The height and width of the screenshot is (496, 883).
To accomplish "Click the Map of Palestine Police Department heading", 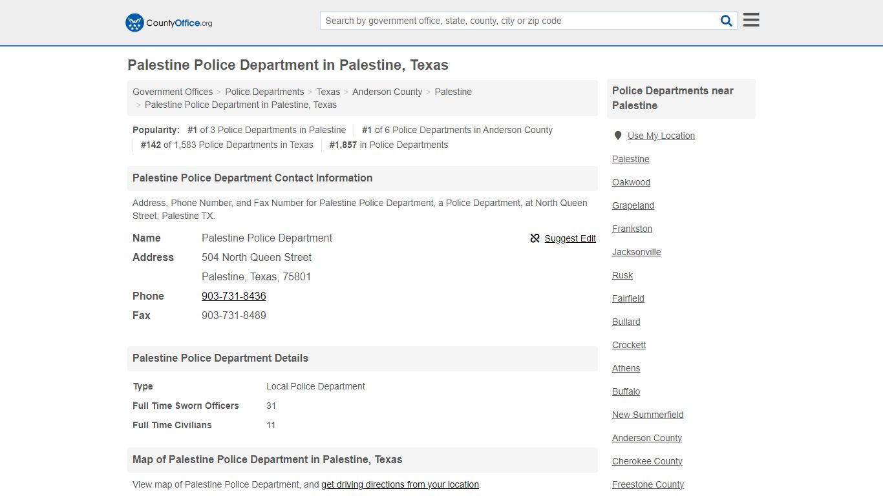I will pyautogui.click(x=268, y=459).
